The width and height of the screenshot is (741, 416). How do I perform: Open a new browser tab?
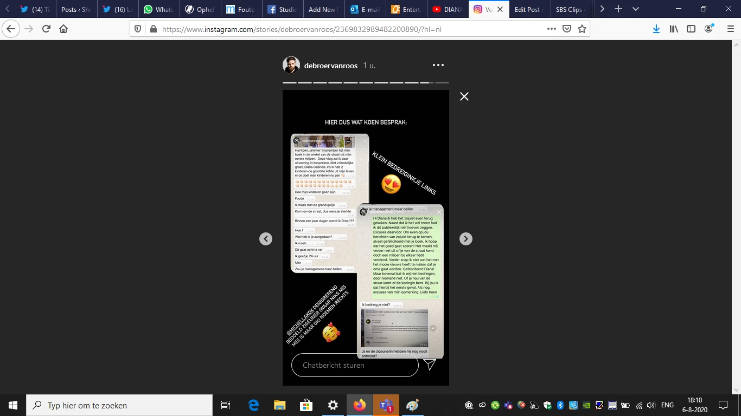618,9
